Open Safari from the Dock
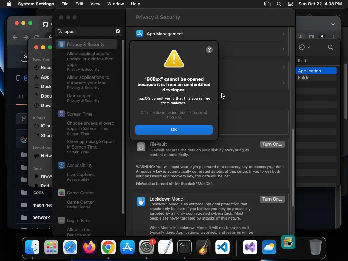The width and height of the screenshot is (348, 261). point(70,247)
